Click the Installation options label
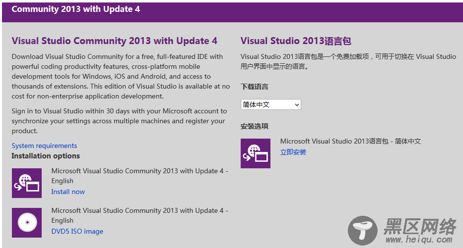Screen dimensions: 463x248 [x=46, y=156]
